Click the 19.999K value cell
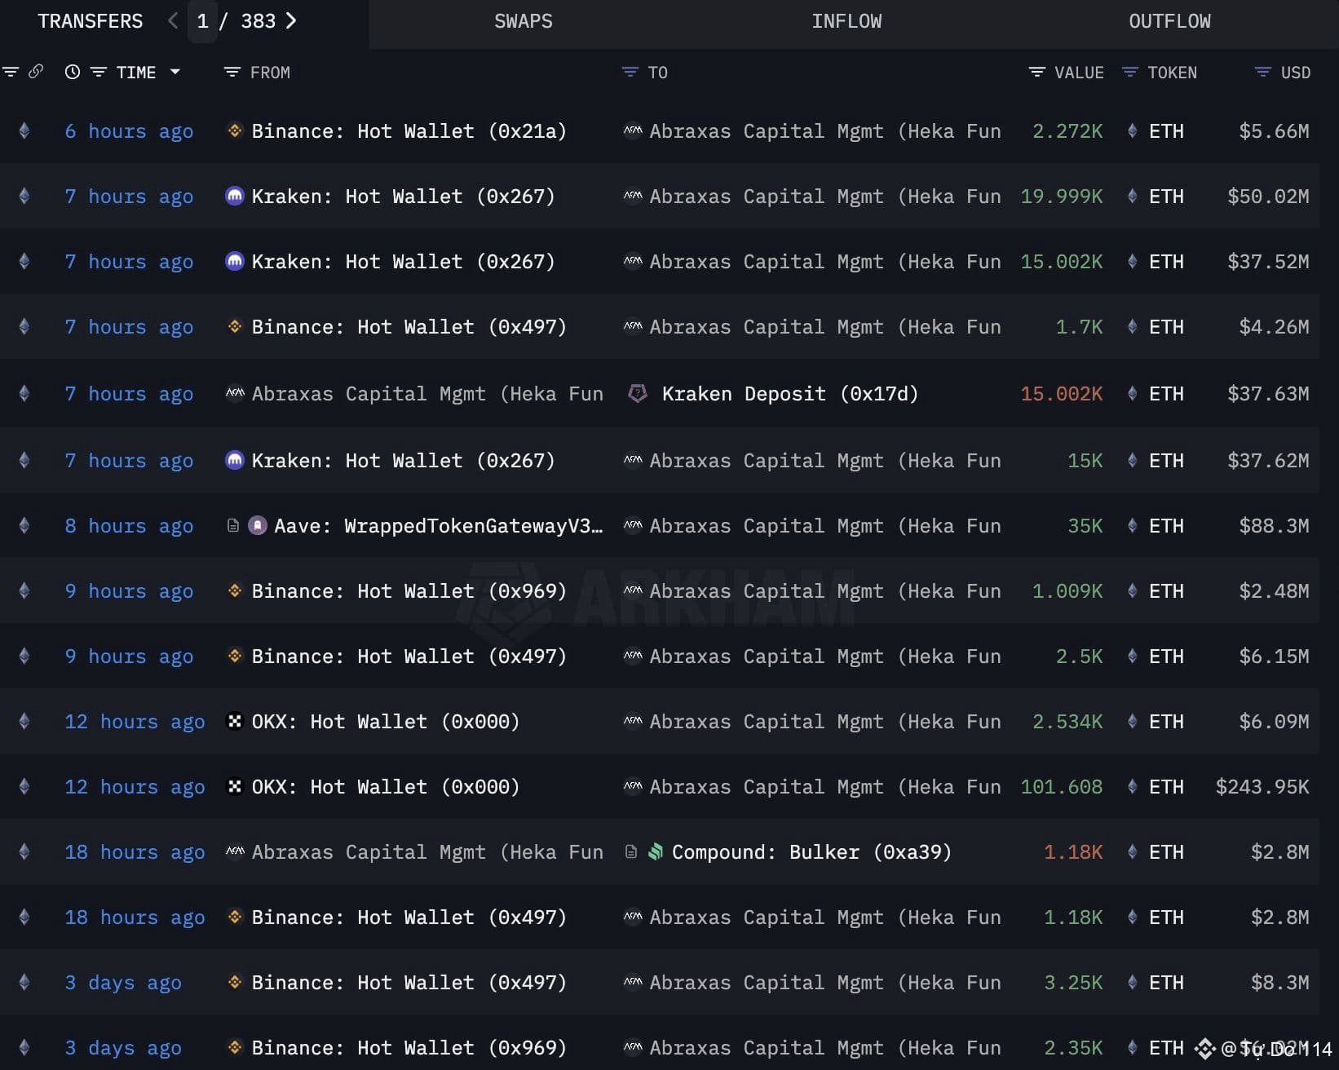 coord(1062,197)
